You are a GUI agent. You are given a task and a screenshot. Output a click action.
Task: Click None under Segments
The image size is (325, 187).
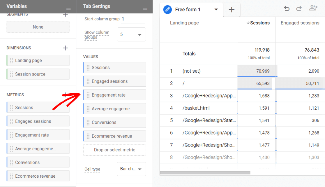click(x=38, y=27)
